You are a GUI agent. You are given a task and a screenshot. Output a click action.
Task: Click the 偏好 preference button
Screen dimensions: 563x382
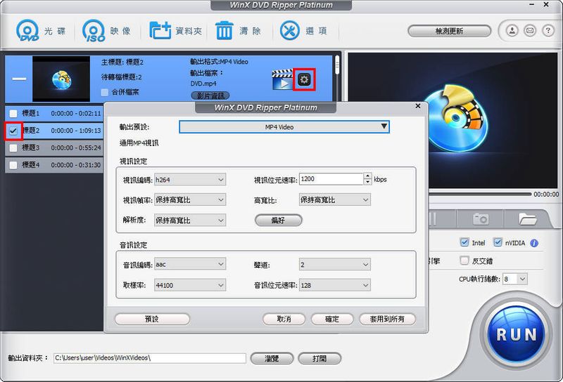(279, 220)
